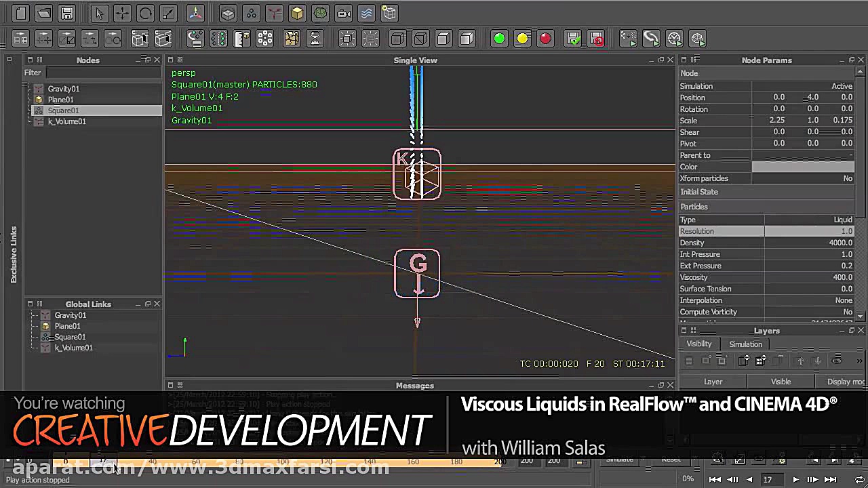Select k_Volume01 in the Global Links panel
Screen dimensions: 868x488
click(x=74, y=348)
